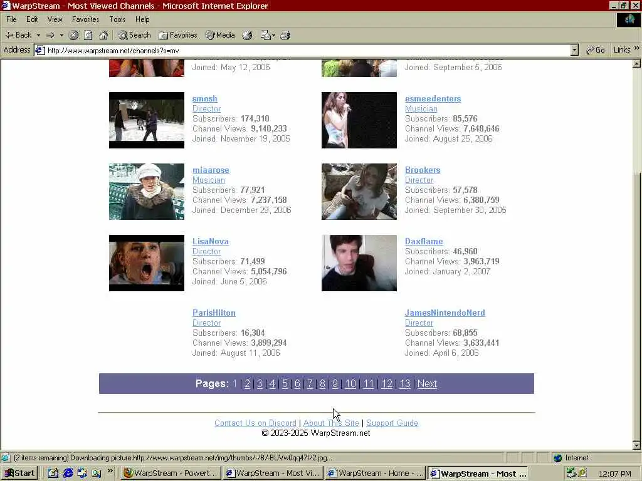Open the View menu

(55, 19)
